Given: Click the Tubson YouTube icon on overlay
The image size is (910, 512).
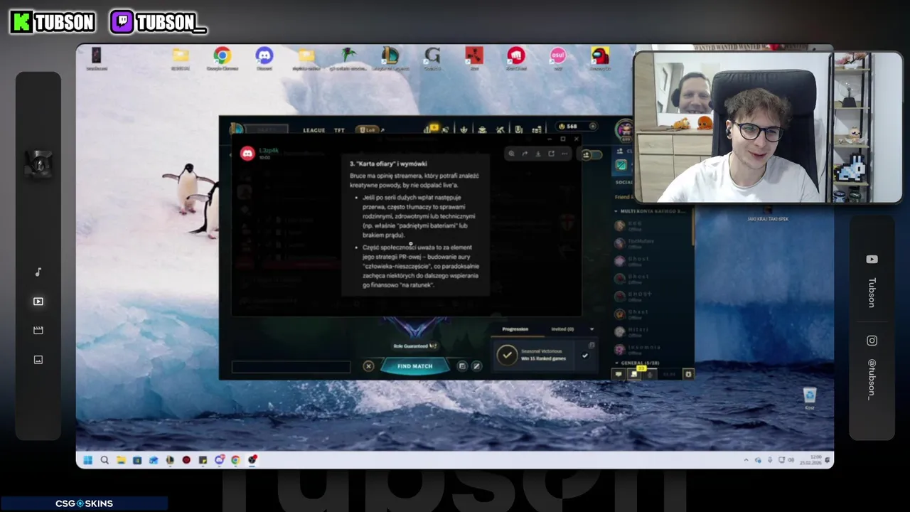Looking at the screenshot, I should tap(872, 260).
